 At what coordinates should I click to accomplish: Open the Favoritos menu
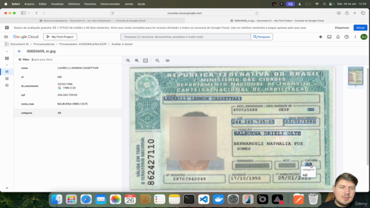90,4
